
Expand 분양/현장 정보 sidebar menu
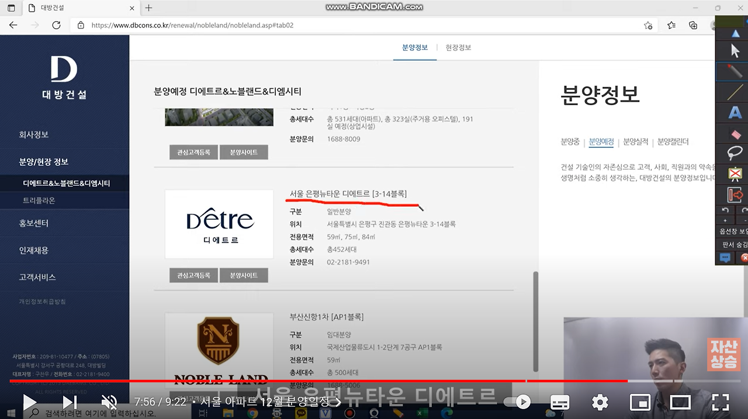tap(44, 162)
